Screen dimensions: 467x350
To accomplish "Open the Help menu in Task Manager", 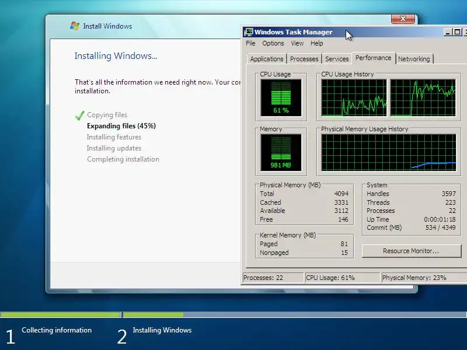I will [x=316, y=43].
